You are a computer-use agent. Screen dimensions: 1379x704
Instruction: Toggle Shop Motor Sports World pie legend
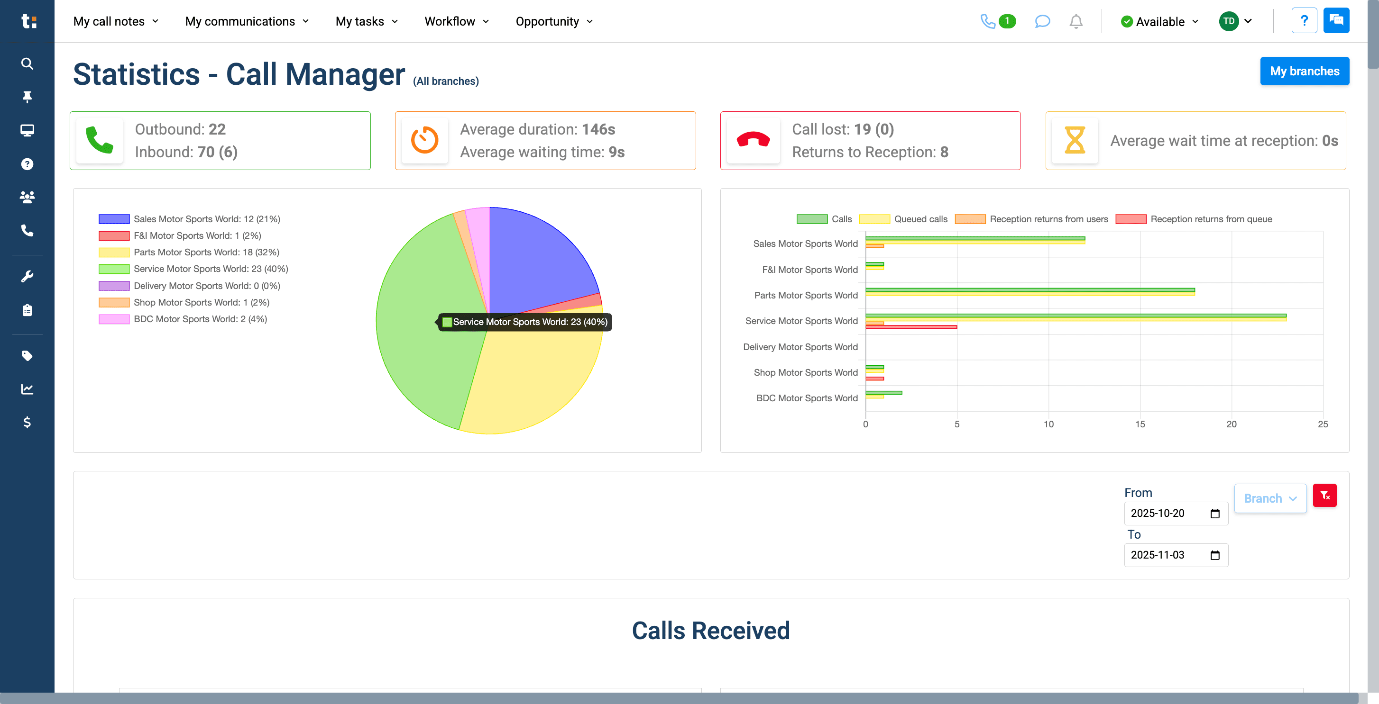[x=184, y=302]
